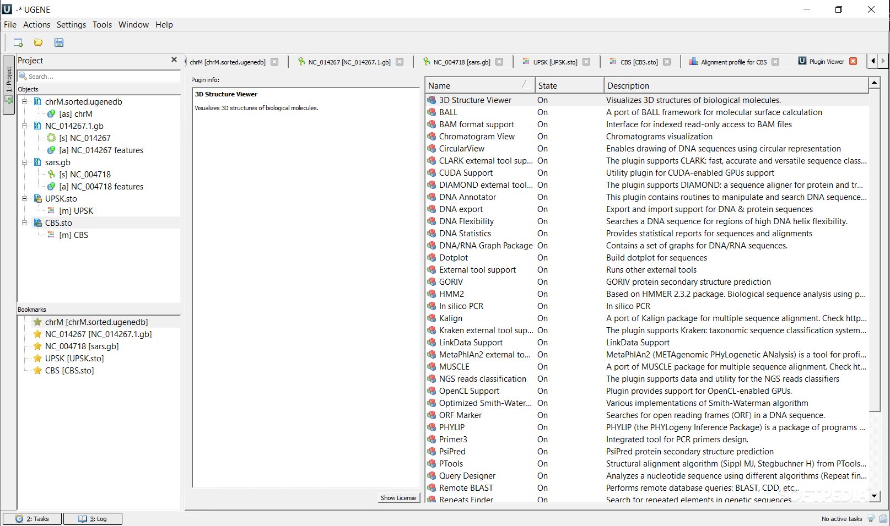Screen dimensions: 890x526
Task: Open the Tools menu
Action: click(102, 25)
